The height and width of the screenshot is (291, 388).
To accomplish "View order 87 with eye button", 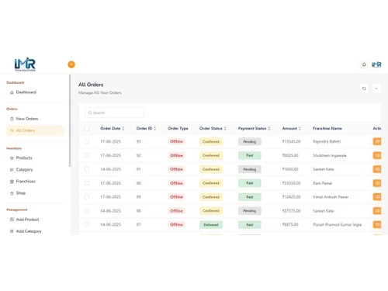I will click(377, 224).
